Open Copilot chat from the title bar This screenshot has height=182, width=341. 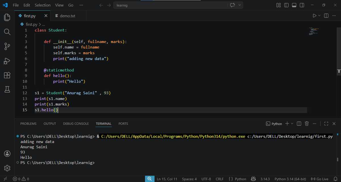point(232,5)
